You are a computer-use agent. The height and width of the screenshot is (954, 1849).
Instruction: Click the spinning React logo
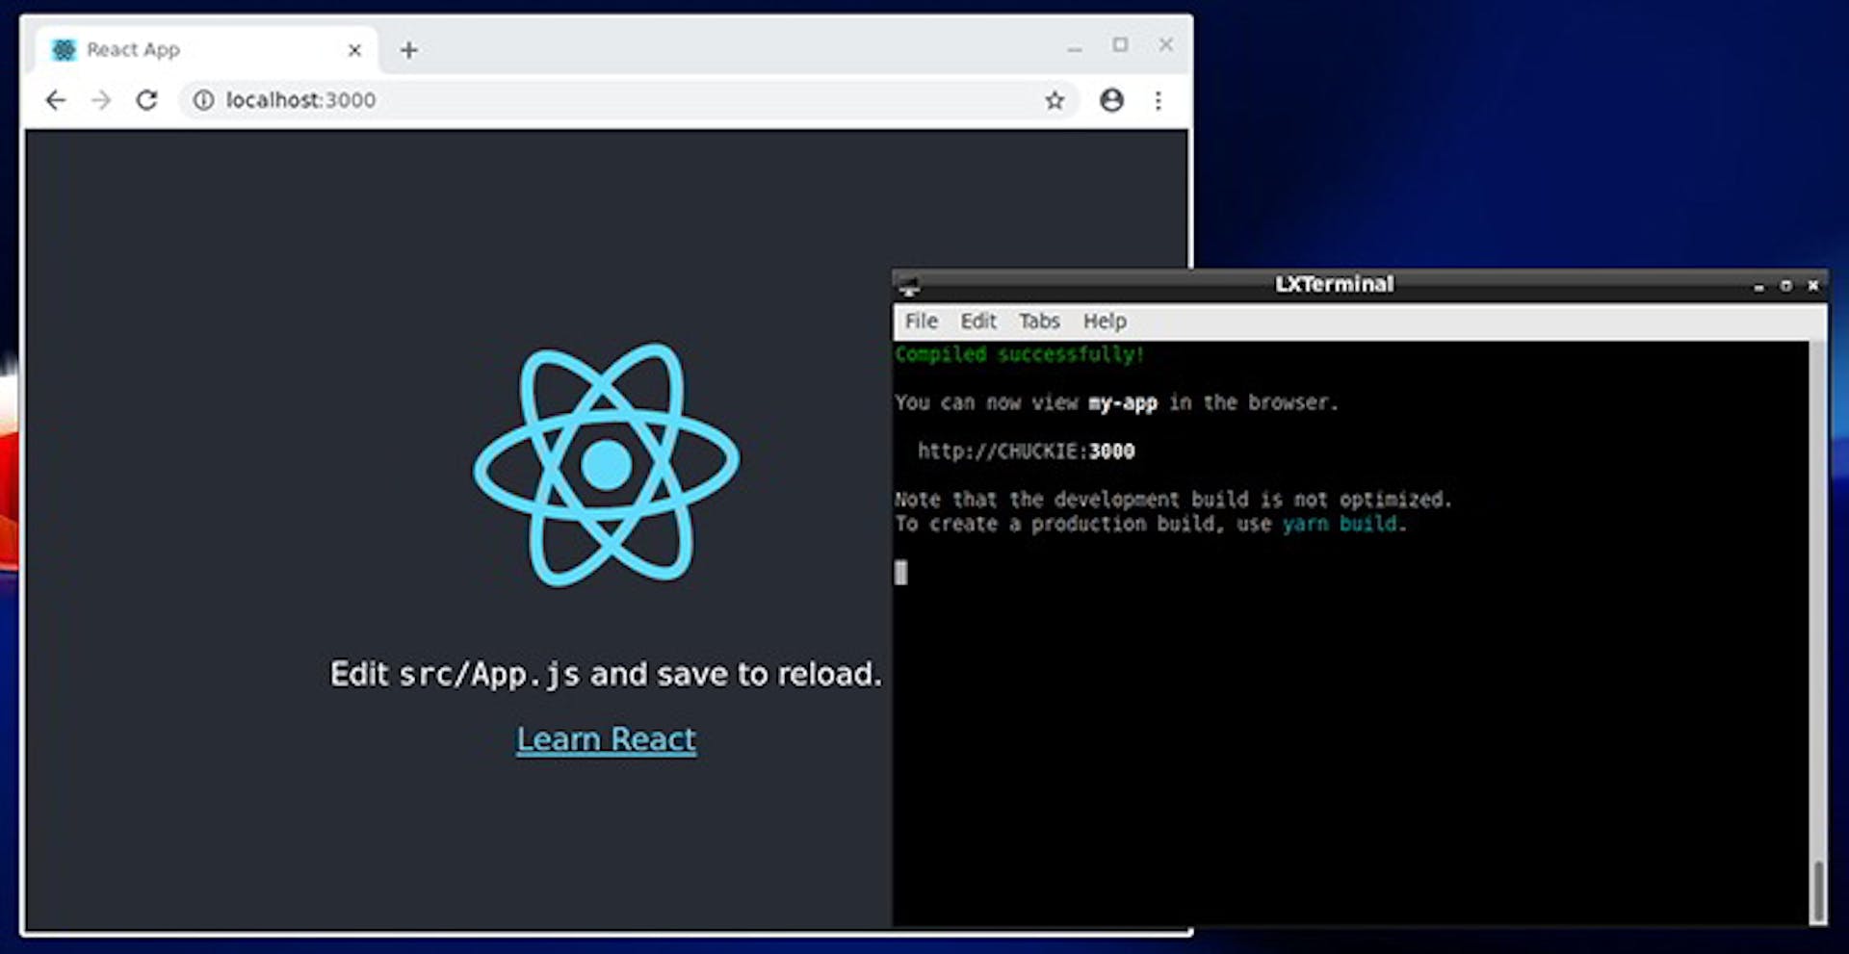(607, 465)
